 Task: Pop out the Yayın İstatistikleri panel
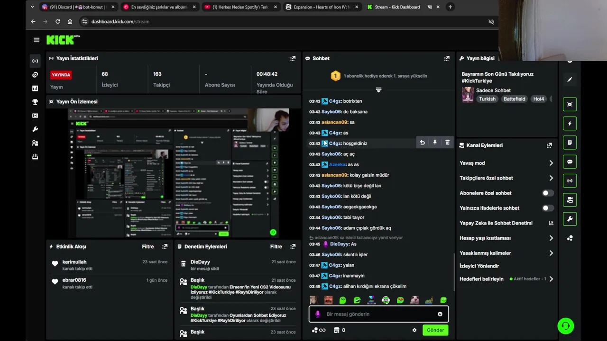coord(293,58)
